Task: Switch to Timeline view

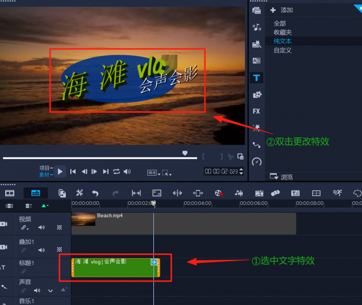Action: [x=36, y=193]
